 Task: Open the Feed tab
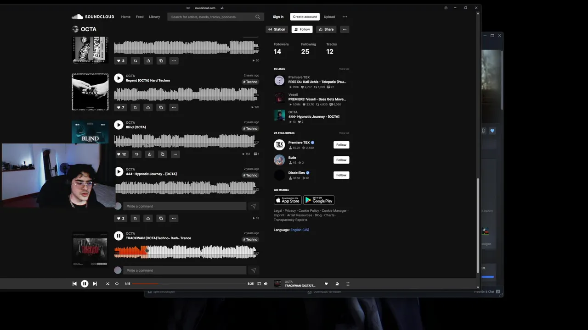[x=140, y=17]
